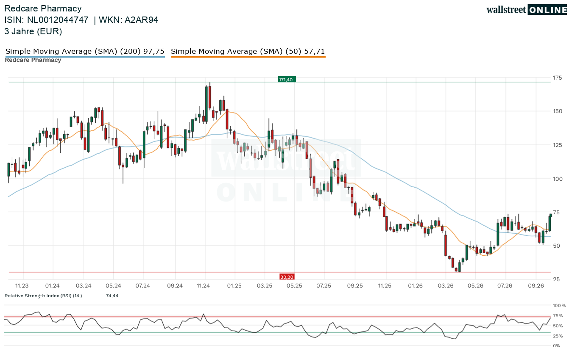Click the 11.25 date axis label

point(385,286)
